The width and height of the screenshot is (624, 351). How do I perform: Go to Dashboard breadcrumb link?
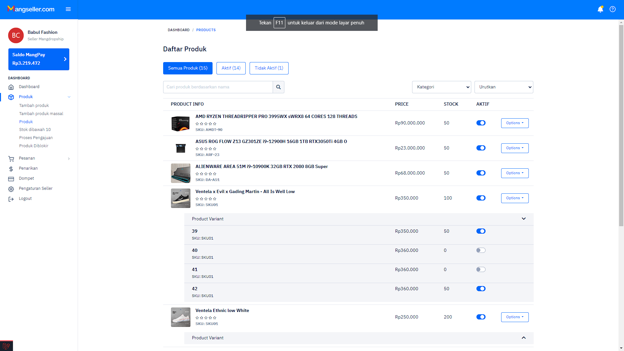click(179, 30)
